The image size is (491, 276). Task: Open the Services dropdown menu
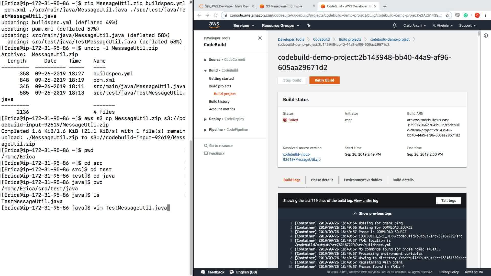pyautogui.click(x=243, y=25)
